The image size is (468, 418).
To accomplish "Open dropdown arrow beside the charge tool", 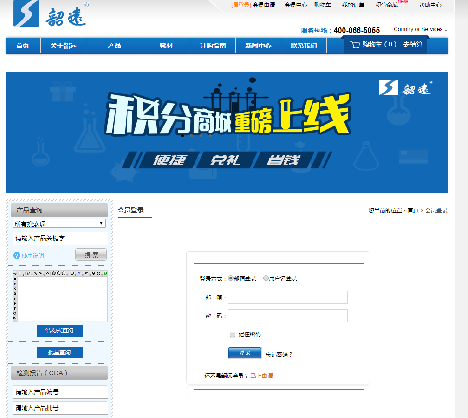I will (x=76, y=275).
